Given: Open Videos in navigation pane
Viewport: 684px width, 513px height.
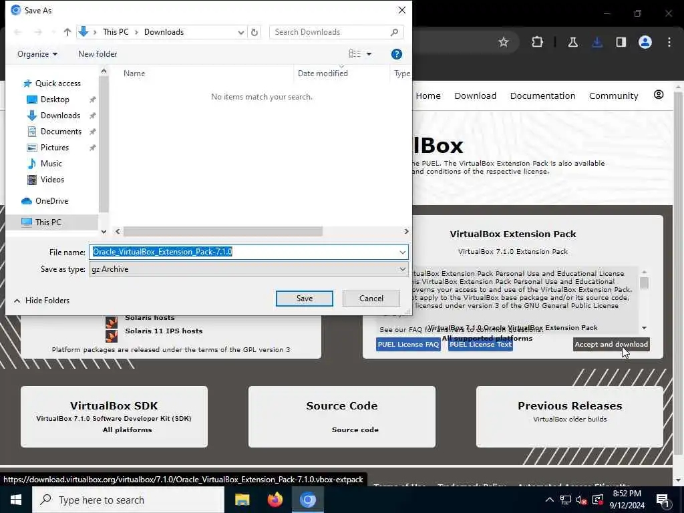Looking at the screenshot, I should coord(52,180).
